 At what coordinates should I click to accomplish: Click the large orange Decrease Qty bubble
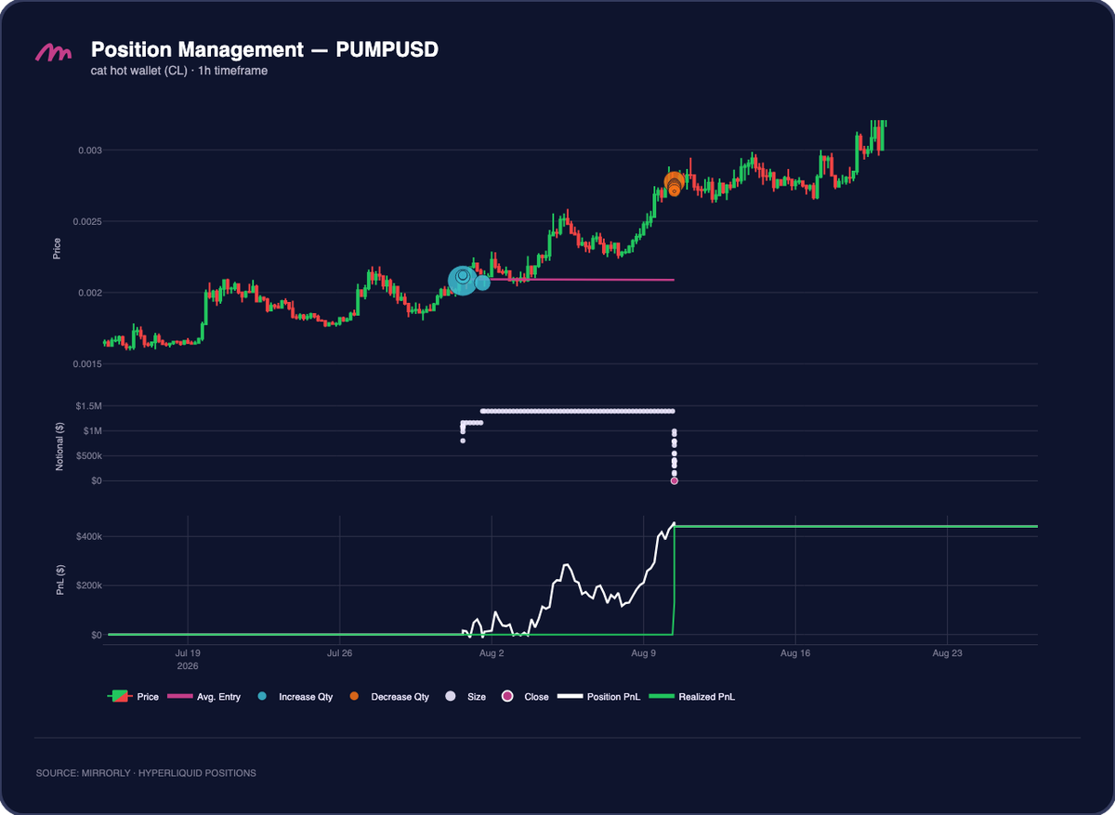[x=675, y=183]
